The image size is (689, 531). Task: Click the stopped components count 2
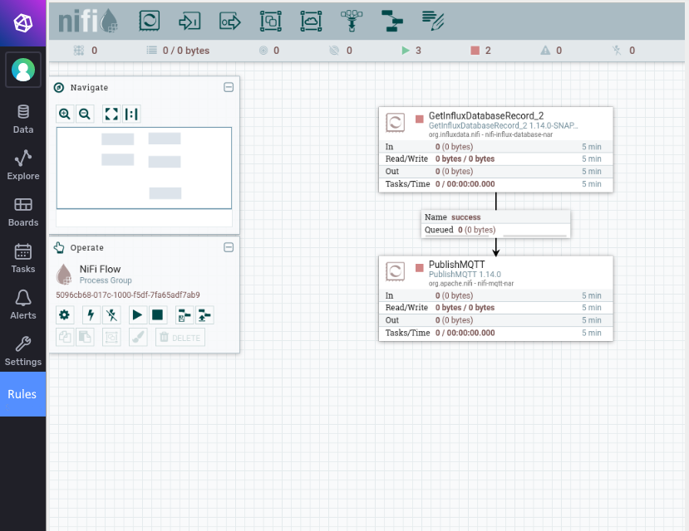coord(481,51)
